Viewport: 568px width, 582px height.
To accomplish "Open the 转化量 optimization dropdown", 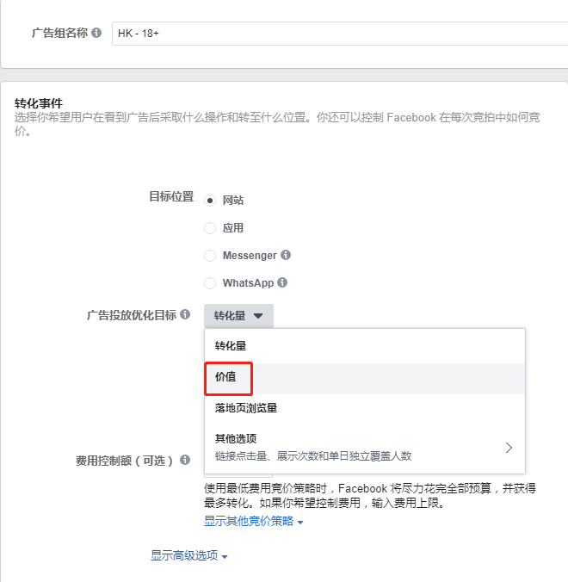I will pos(238,316).
